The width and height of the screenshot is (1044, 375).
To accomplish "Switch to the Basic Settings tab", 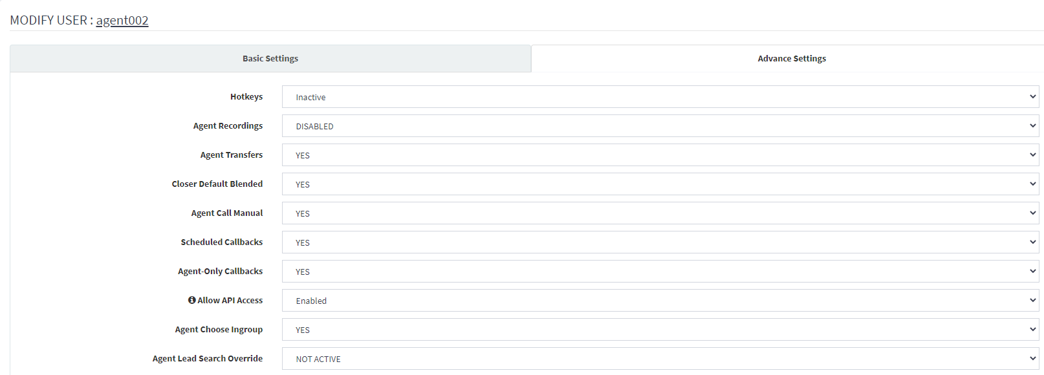I will pos(270,58).
